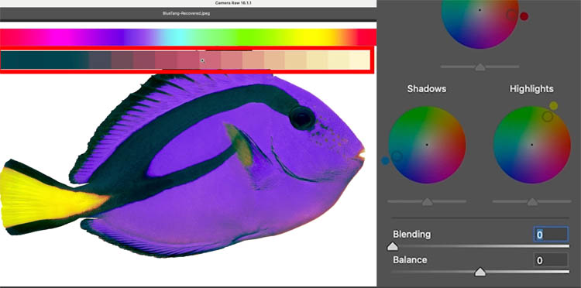Click the Midtones luminance slider thumb

(x=480, y=67)
